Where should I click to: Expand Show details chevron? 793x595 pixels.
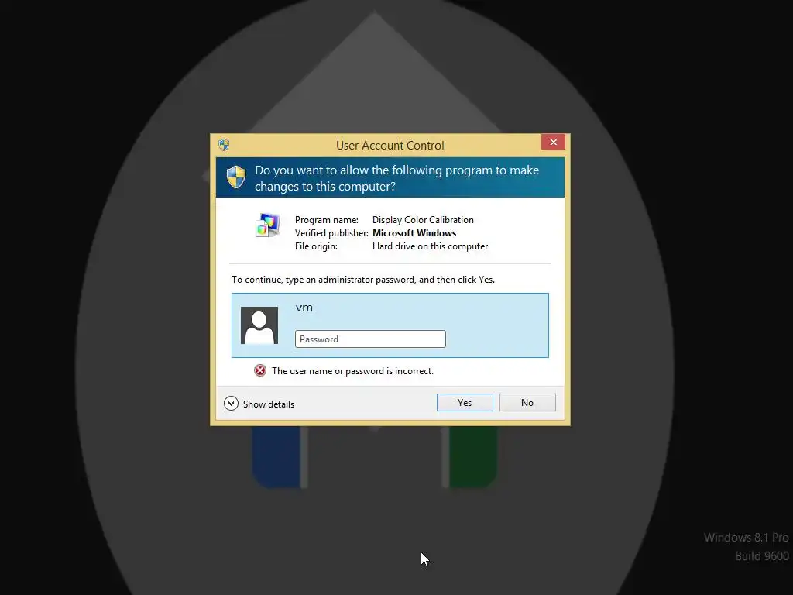(231, 403)
